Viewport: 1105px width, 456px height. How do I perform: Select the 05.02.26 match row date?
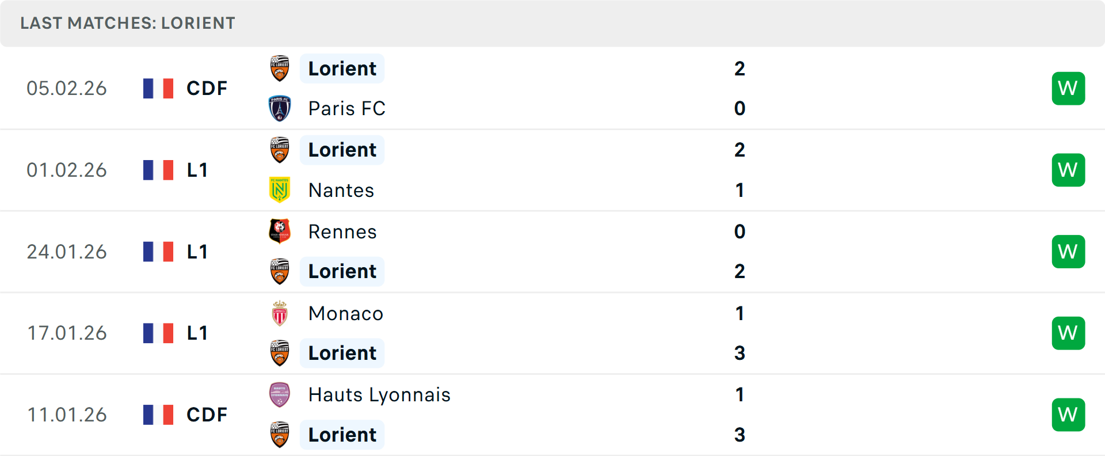pyautogui.click(x=67, y=88)
